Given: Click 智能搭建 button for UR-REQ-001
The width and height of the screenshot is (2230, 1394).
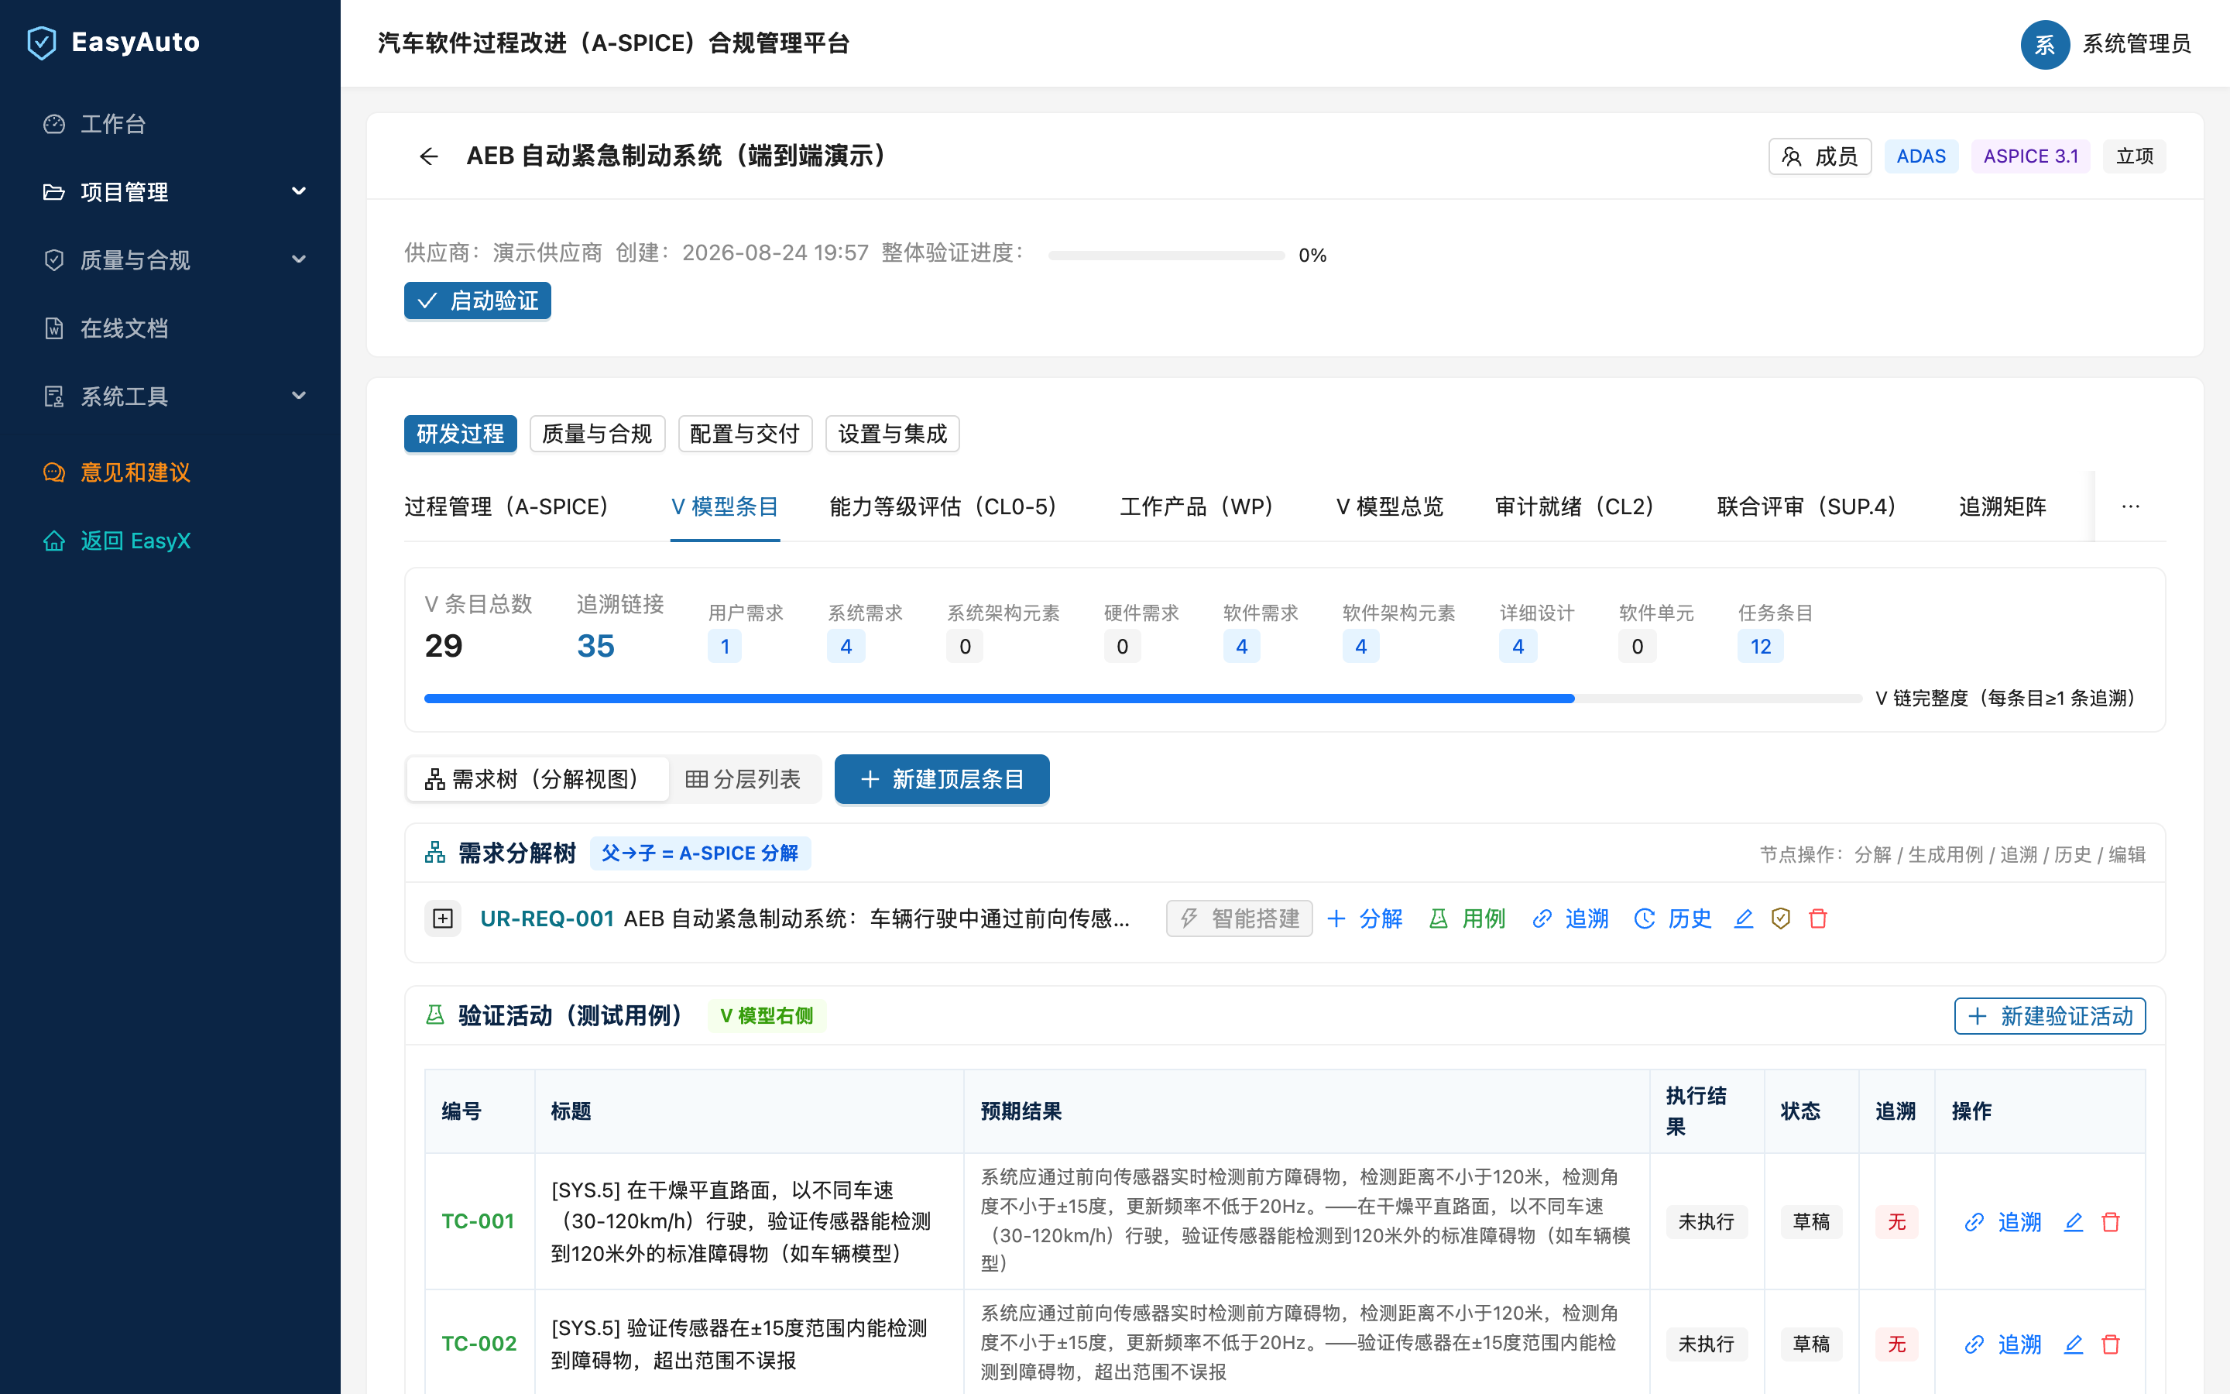Looking at the screenshot, I should coord(1240,919).
